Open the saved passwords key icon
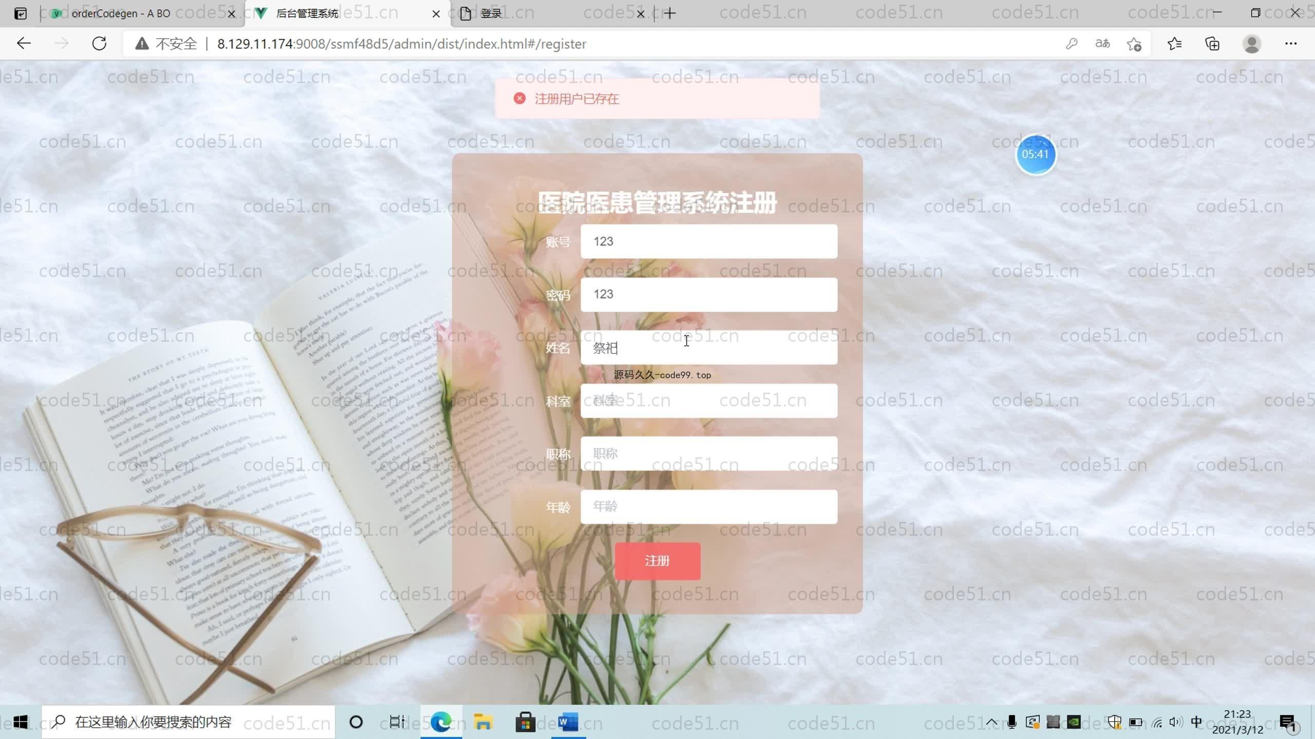This screenshot has width=1315, height=739. click(x=1072, y=44)
